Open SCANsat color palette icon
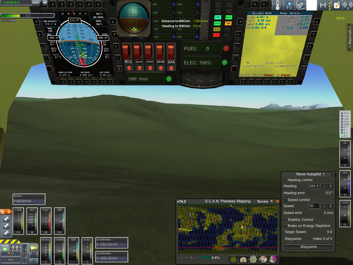Screen dimensions: 353x265 [x=263, y=259]
